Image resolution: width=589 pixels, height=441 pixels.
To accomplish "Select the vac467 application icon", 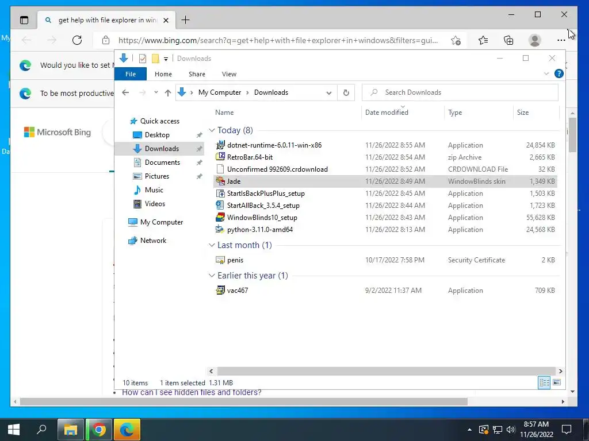I will point(220,290).
